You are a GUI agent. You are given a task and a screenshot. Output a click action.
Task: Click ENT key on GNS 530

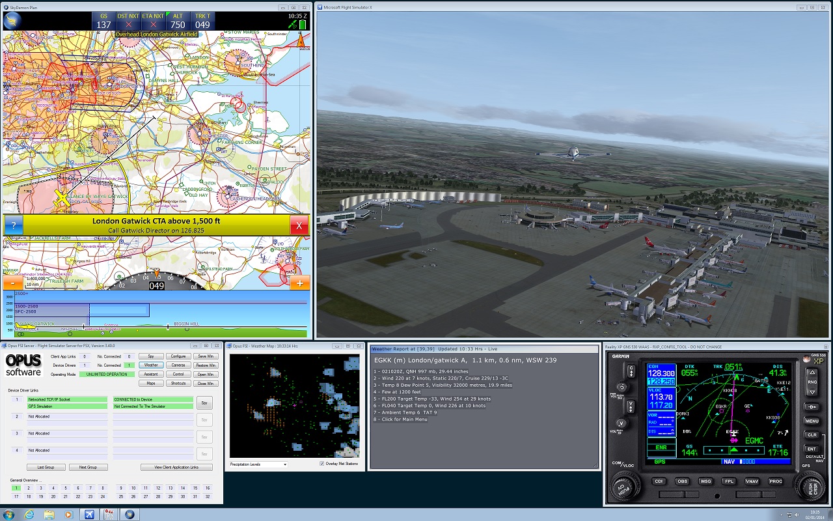(x=812, y=449)
